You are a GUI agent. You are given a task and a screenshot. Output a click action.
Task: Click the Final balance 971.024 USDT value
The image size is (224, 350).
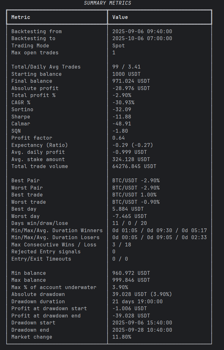tap(131, 81)
